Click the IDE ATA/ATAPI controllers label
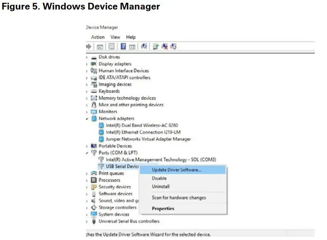Image resolution: width=327 pixels, height=240 pixels. (x=124, y=77)
